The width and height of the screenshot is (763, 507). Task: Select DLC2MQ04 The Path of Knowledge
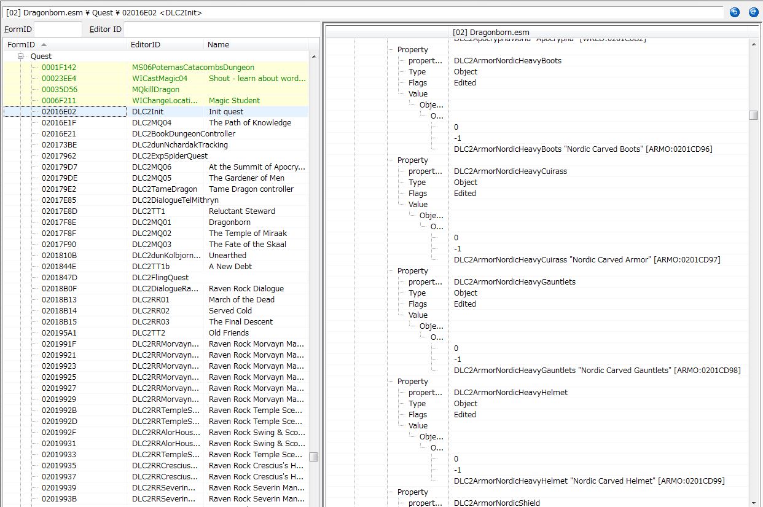[156, 122]
